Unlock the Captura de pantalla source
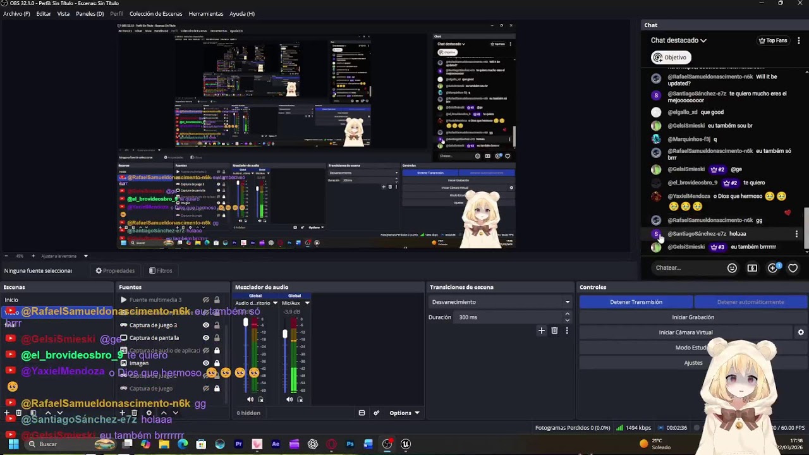Screen dimensions: 809x455 click(217, 338)
